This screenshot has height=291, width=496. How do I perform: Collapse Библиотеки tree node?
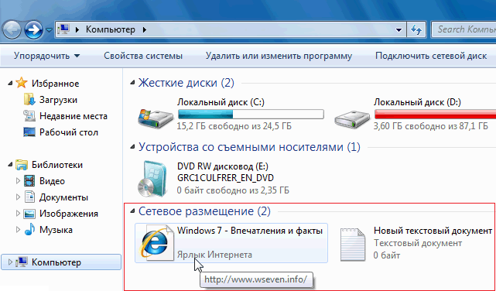pyautogui.click(x=10, y=165)
